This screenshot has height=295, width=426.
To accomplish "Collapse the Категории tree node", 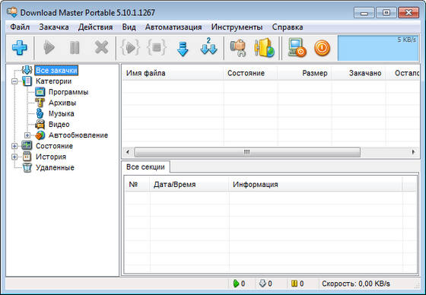I will 14,81.
